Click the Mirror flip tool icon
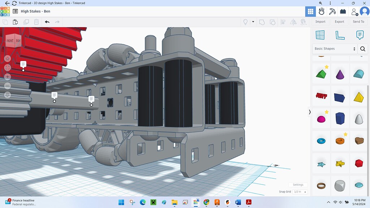This screenshot has width=370, height=208. coord(293,22)
